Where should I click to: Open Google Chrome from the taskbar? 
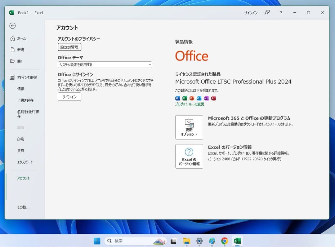point(225,241)
